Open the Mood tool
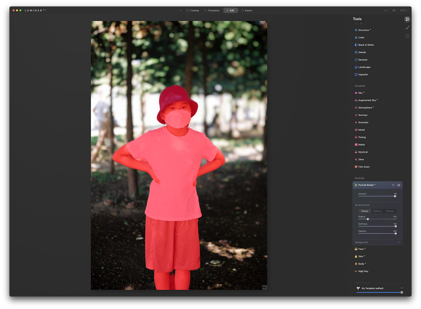This screenshot has height=309, width=421. (x=360, y=130)
